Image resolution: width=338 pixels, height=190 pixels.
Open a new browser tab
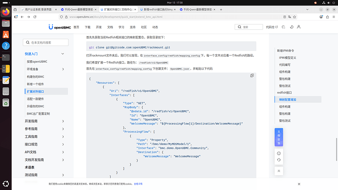click(221, 9)
